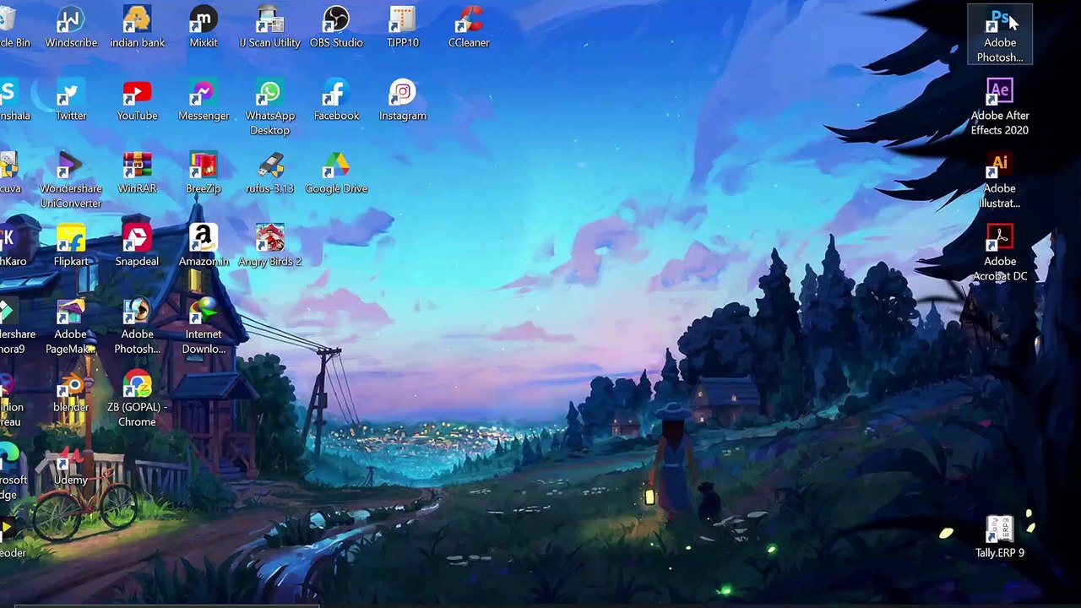Image resolution: width=1081 pixels, height=608 pixels.
Task: Select the Adobe Illustrator desktop icon
Action: click(1000, 181)
